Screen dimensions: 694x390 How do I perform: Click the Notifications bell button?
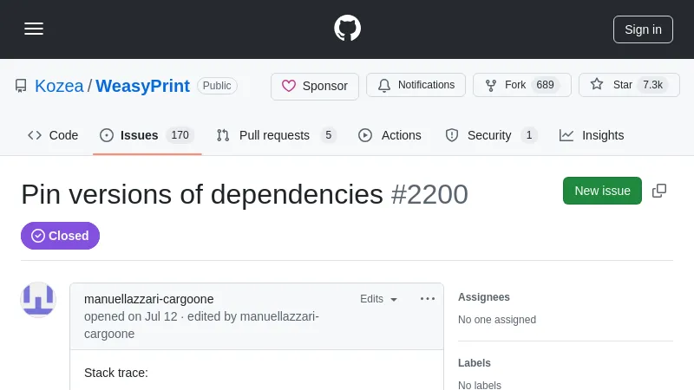pyautogui.click(x=416, y=85)
